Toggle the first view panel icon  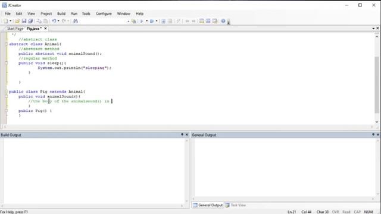tap(201, 21)
